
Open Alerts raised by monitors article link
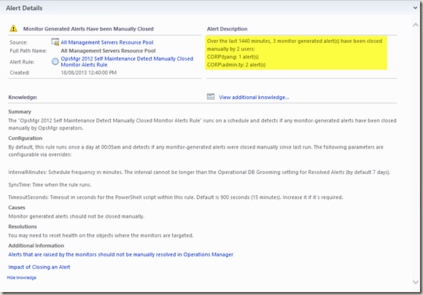click(120, 255)
